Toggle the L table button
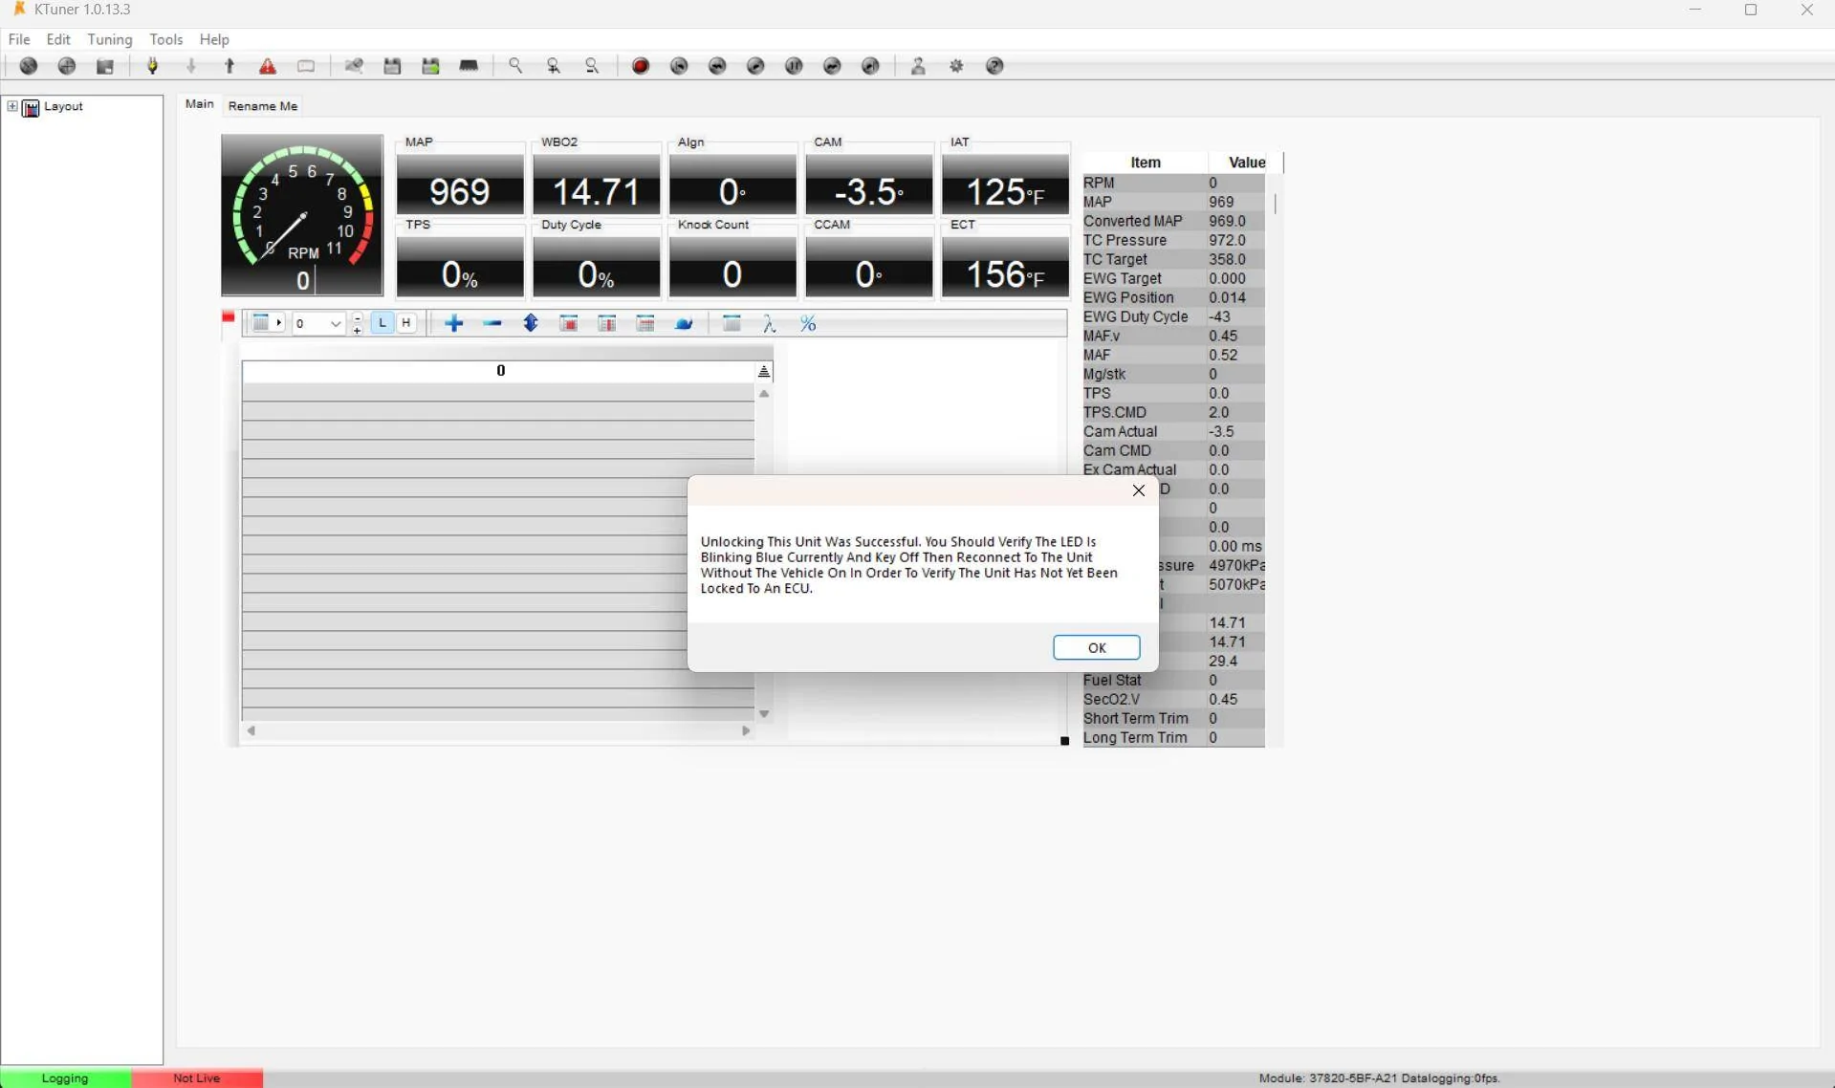 (x=382, y=323)
